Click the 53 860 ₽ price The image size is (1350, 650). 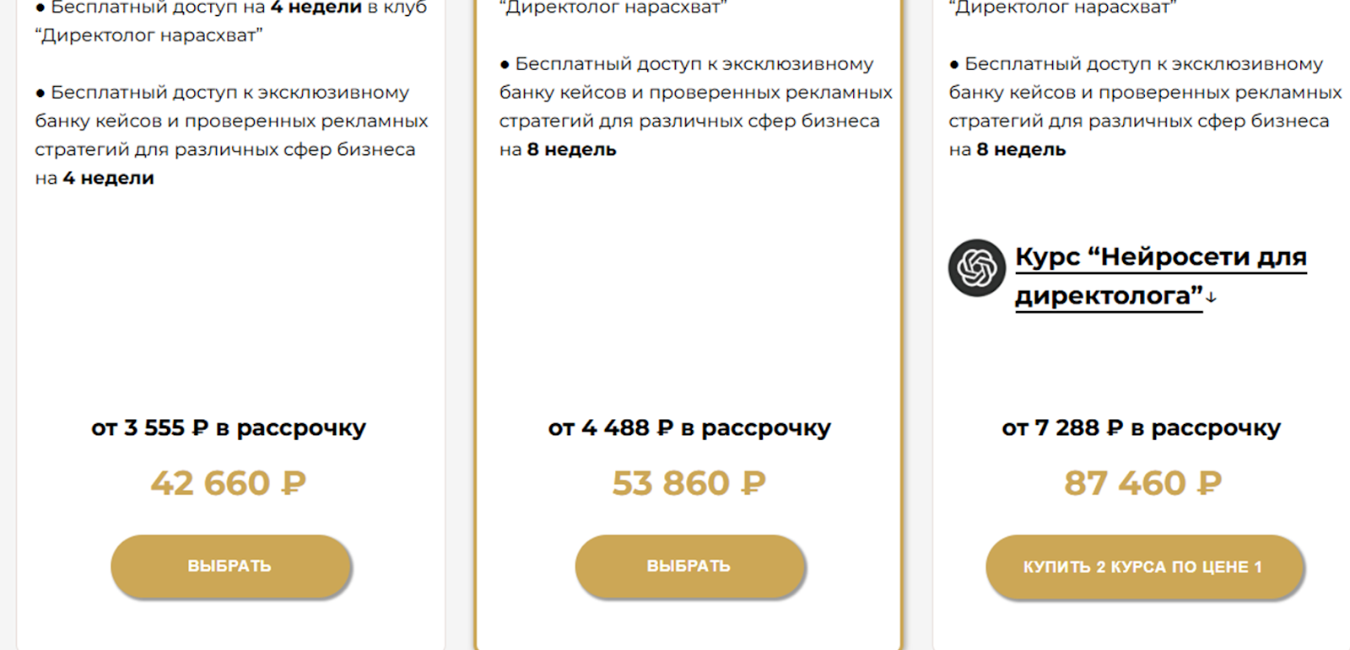click(x=688, y=483)
